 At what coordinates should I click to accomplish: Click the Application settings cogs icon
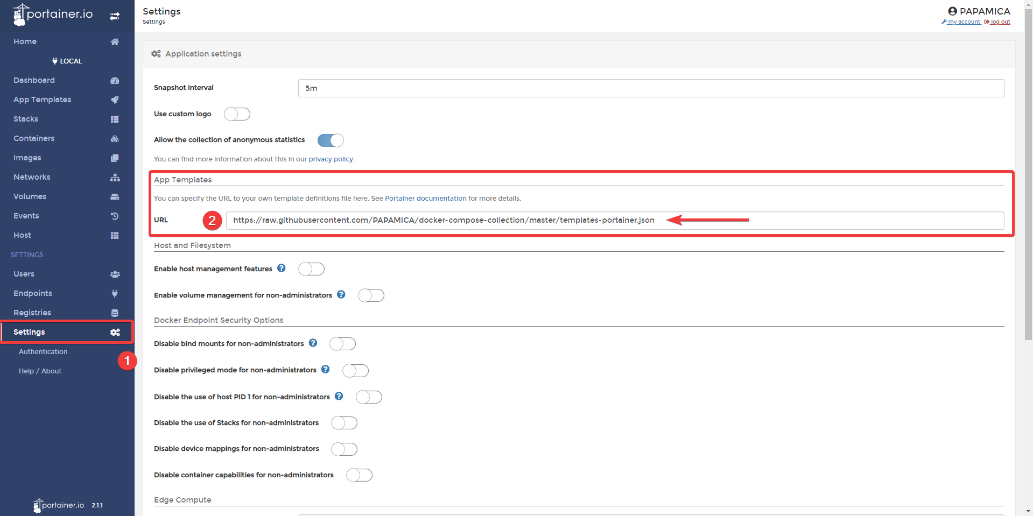pos(156,54)
